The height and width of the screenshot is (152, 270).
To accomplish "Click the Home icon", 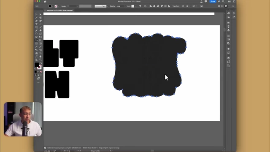I will 45,2.
